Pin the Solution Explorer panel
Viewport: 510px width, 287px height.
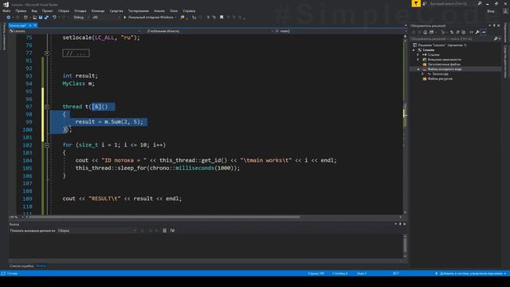pyautogui.click(x=494, y=26)
